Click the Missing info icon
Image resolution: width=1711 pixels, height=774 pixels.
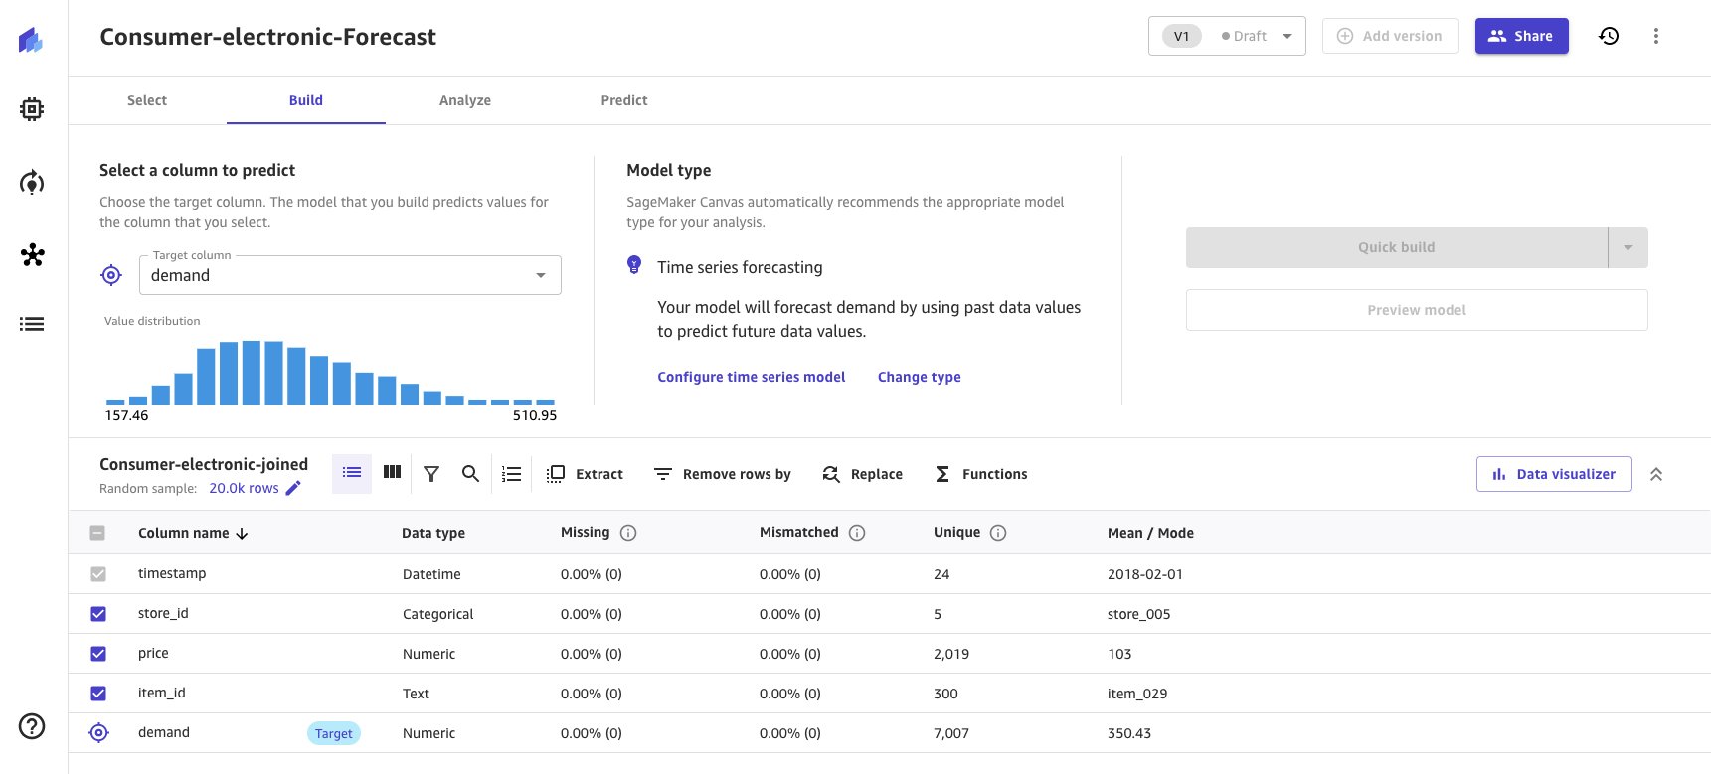628,533
